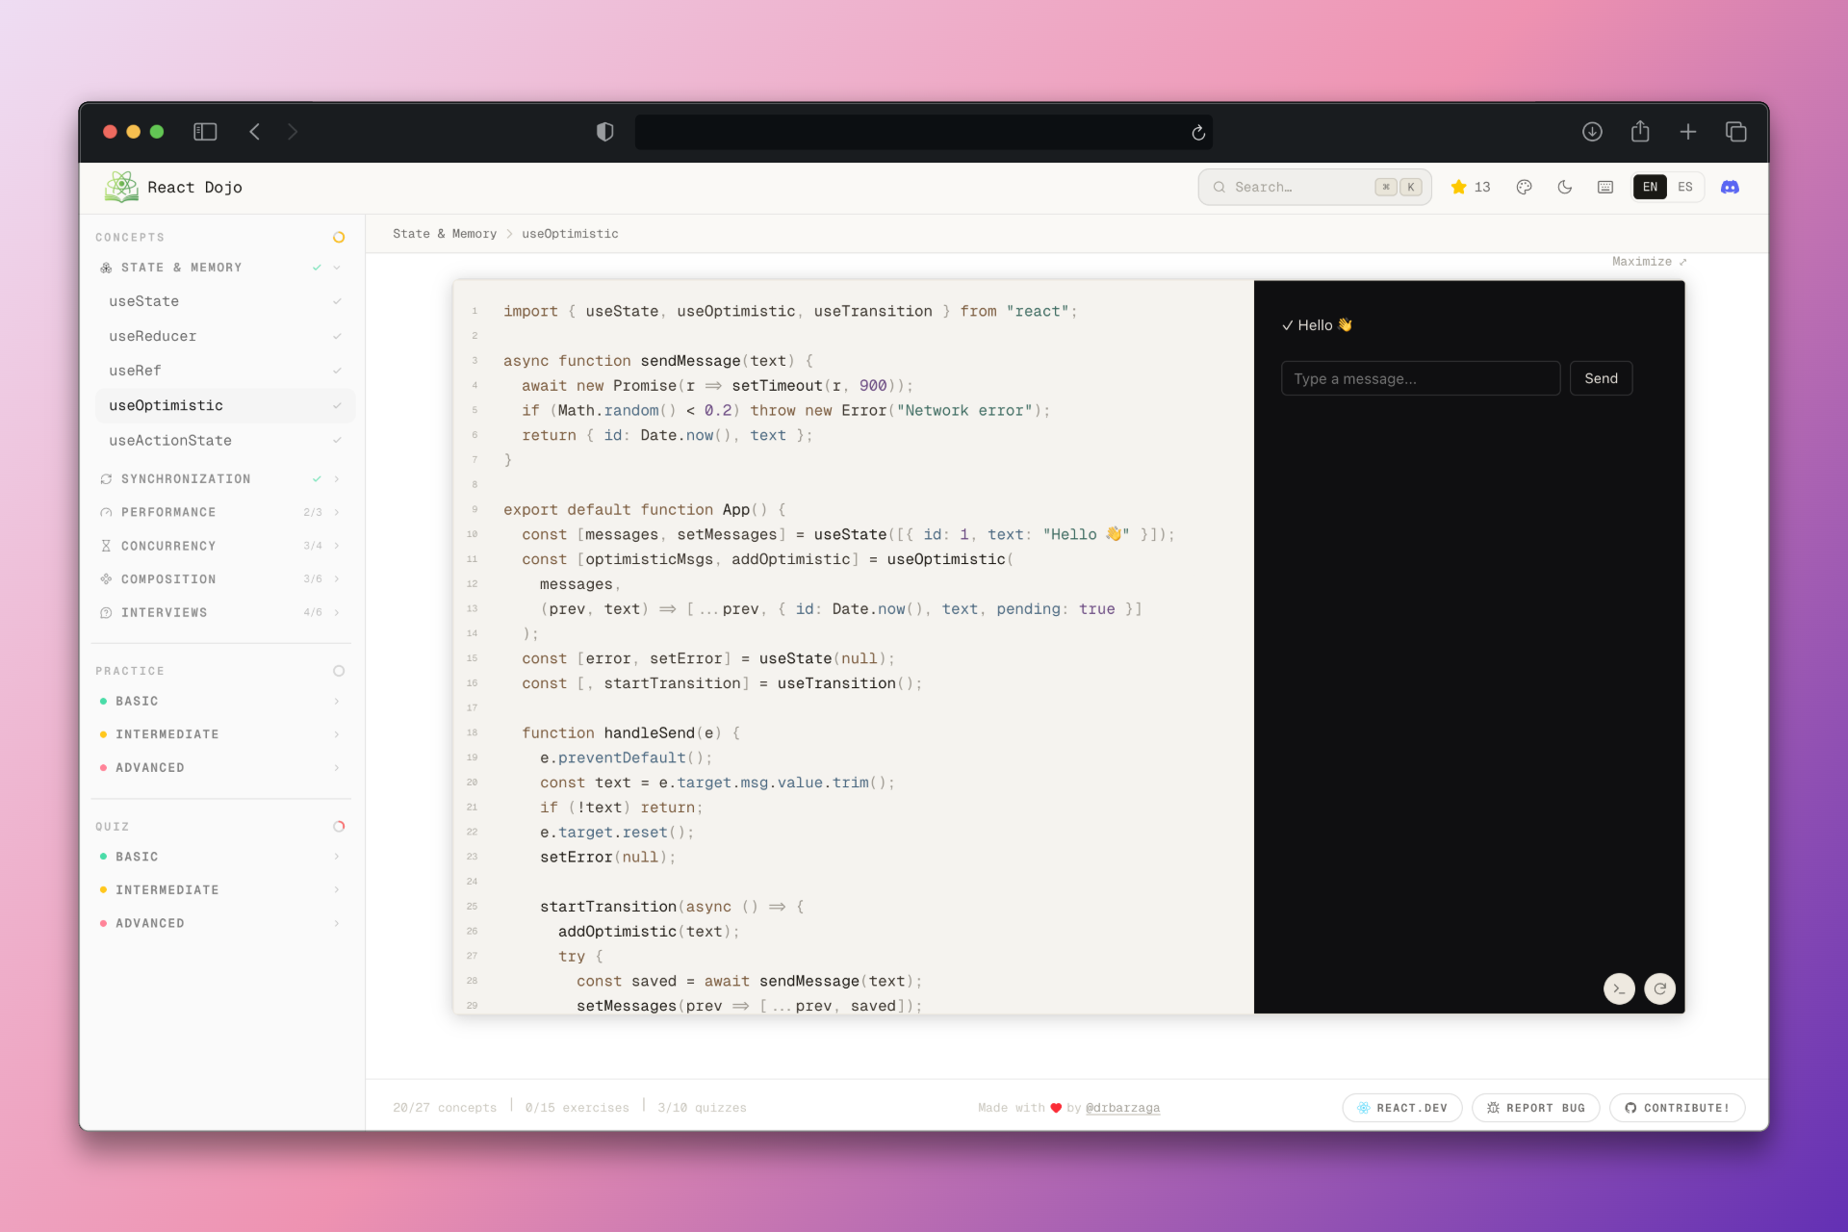Click the Interviews icon
This screenshot has width=1848, height=1232.
point(106,612)
